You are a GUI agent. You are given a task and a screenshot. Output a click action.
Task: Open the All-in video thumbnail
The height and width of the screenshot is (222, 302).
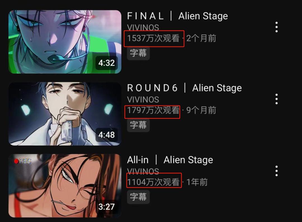65,186
